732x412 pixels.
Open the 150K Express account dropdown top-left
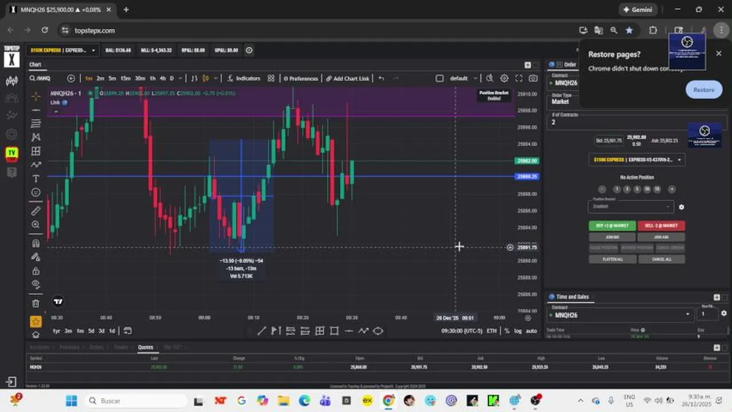[x=63, y=50]
